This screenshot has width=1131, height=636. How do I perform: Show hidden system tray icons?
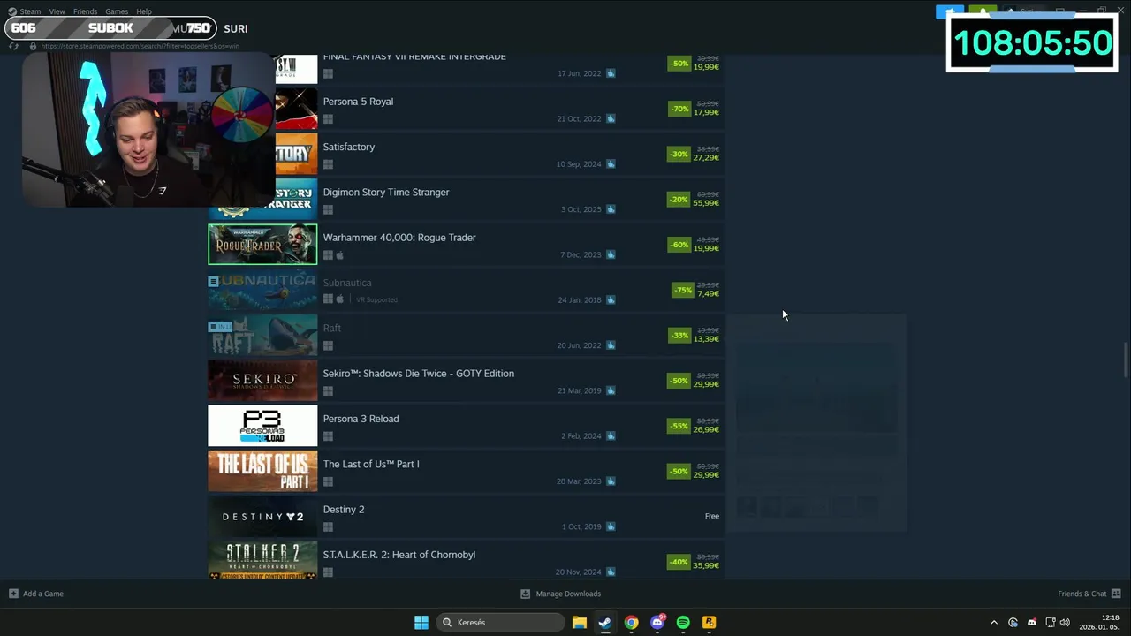(994, 622)
